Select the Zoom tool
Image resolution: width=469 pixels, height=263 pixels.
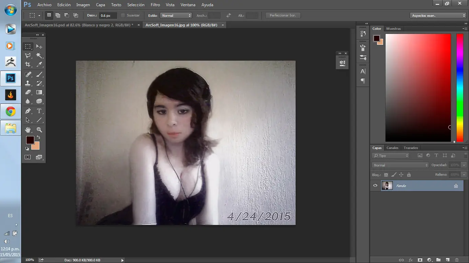(39, 129)
